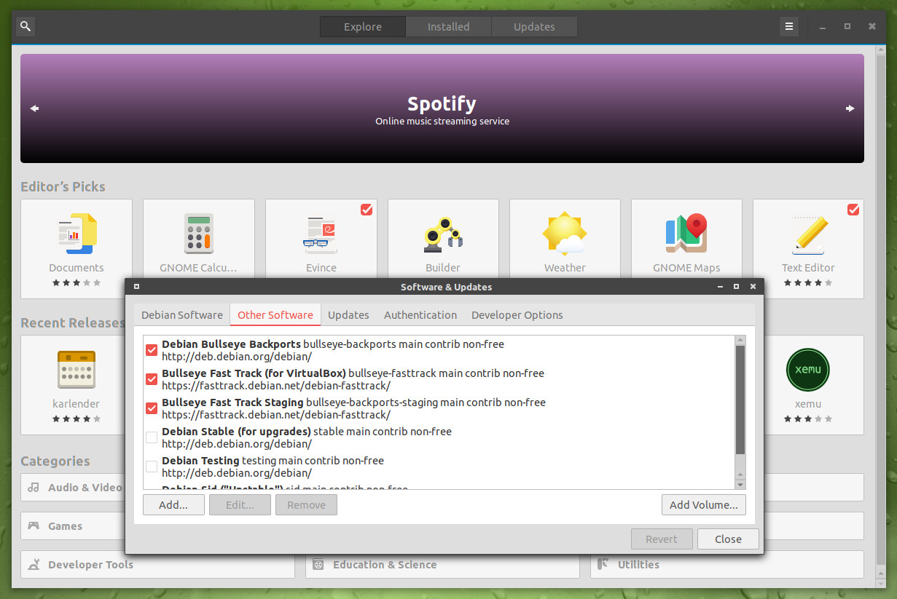Screen dimensions: 897x599
Task: Click the Education & Science icon
Action: click(x=318, y=564)
